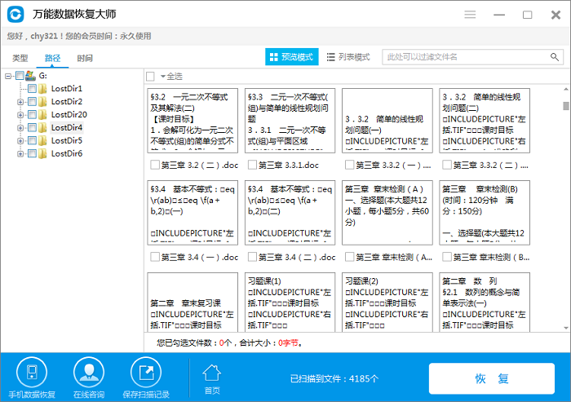The height and width of the screenshot is (402, 571).
Task: Collapse the G: drive tree node
Action: pyautogui.click(x=8, y=76)
